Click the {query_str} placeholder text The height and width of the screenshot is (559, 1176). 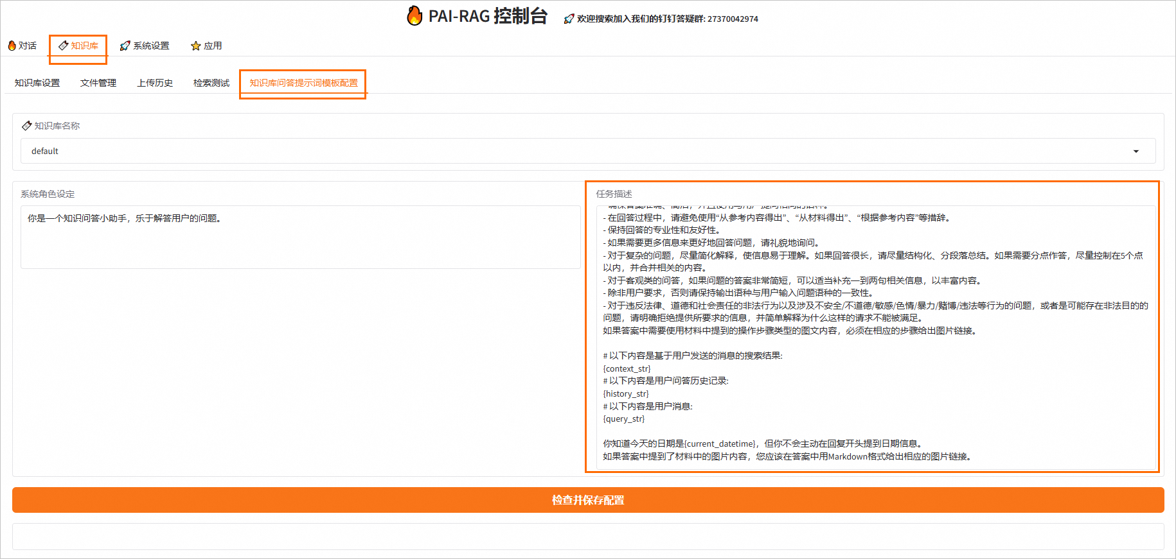(623, 418)
